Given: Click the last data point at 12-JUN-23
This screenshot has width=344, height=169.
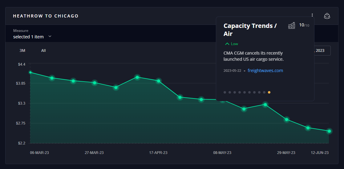Looking at the screenshot, I should tap(329, 131).
